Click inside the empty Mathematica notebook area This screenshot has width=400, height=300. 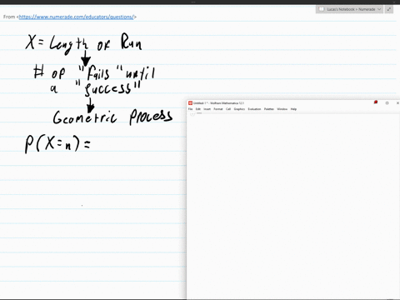(x=293, y=206)
